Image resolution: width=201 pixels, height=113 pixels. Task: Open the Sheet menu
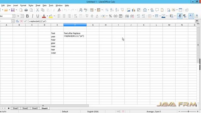pyautogui.click(x=38, y=5)
